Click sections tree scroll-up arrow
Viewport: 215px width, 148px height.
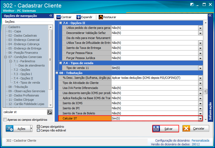pyautogui.click(x=51, y=27)
